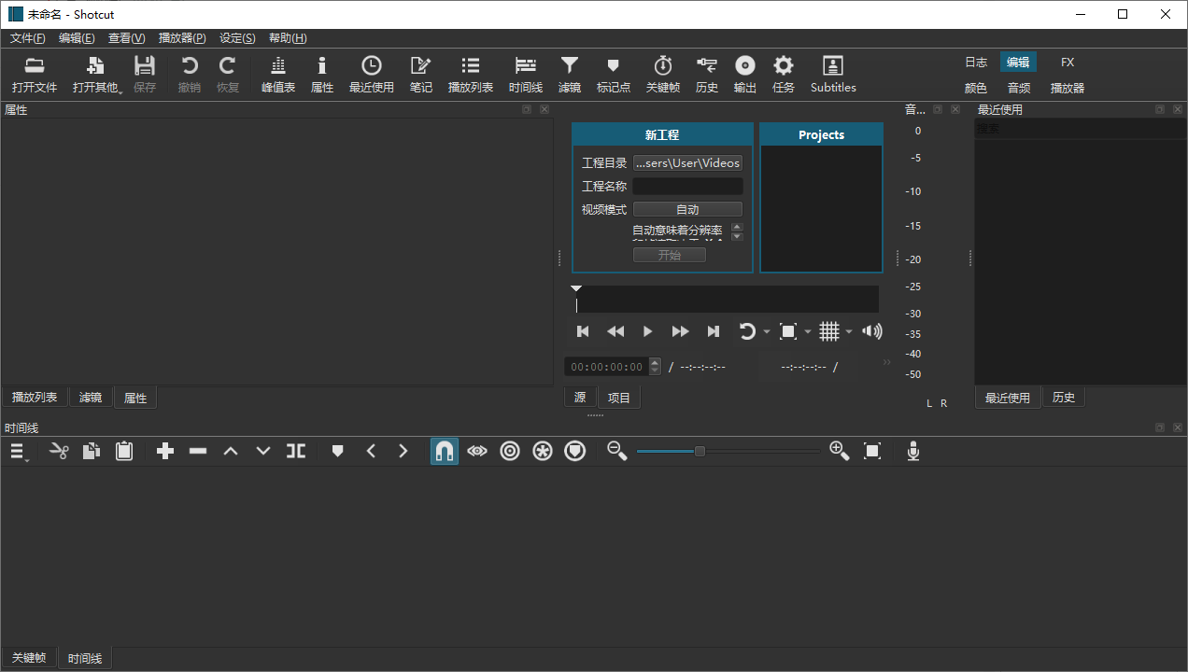This screenshot has height=672, width=1188.
Task: Open the 滤镜 (Filters) panel
Action: [570, 73]
